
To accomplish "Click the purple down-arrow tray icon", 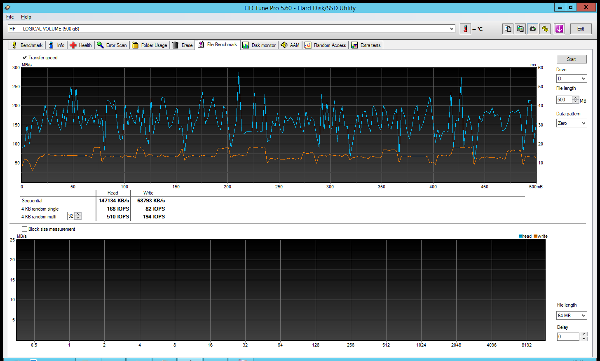I will coord(559,29).
